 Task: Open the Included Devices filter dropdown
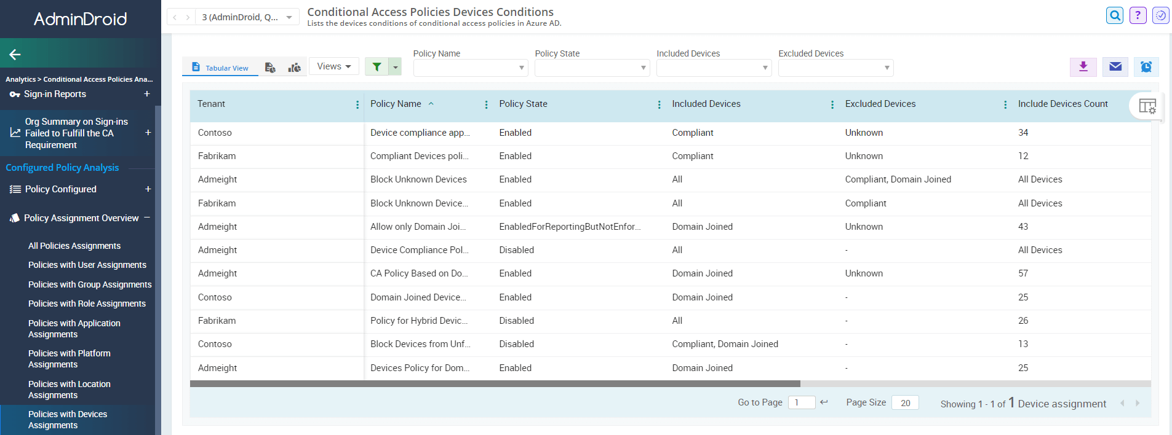point(714,68)
